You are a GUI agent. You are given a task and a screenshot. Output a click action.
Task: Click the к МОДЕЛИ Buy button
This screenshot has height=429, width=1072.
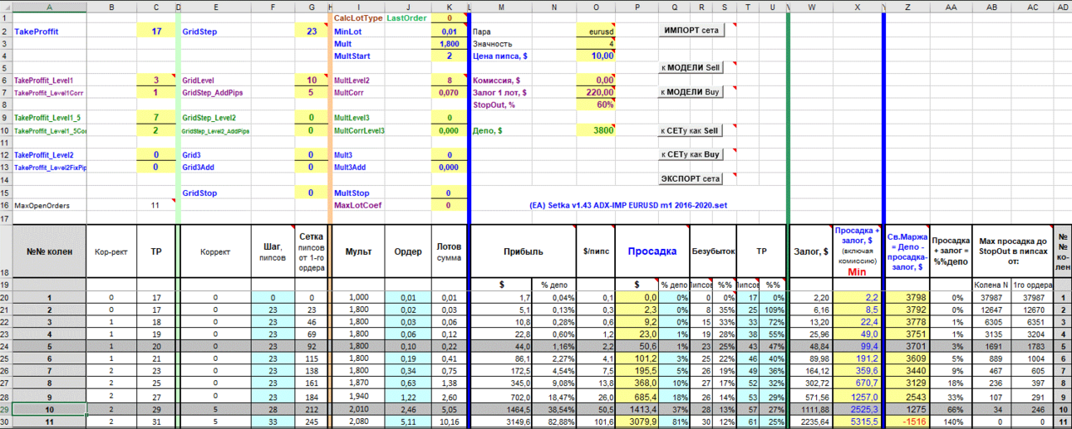[691, 92]
